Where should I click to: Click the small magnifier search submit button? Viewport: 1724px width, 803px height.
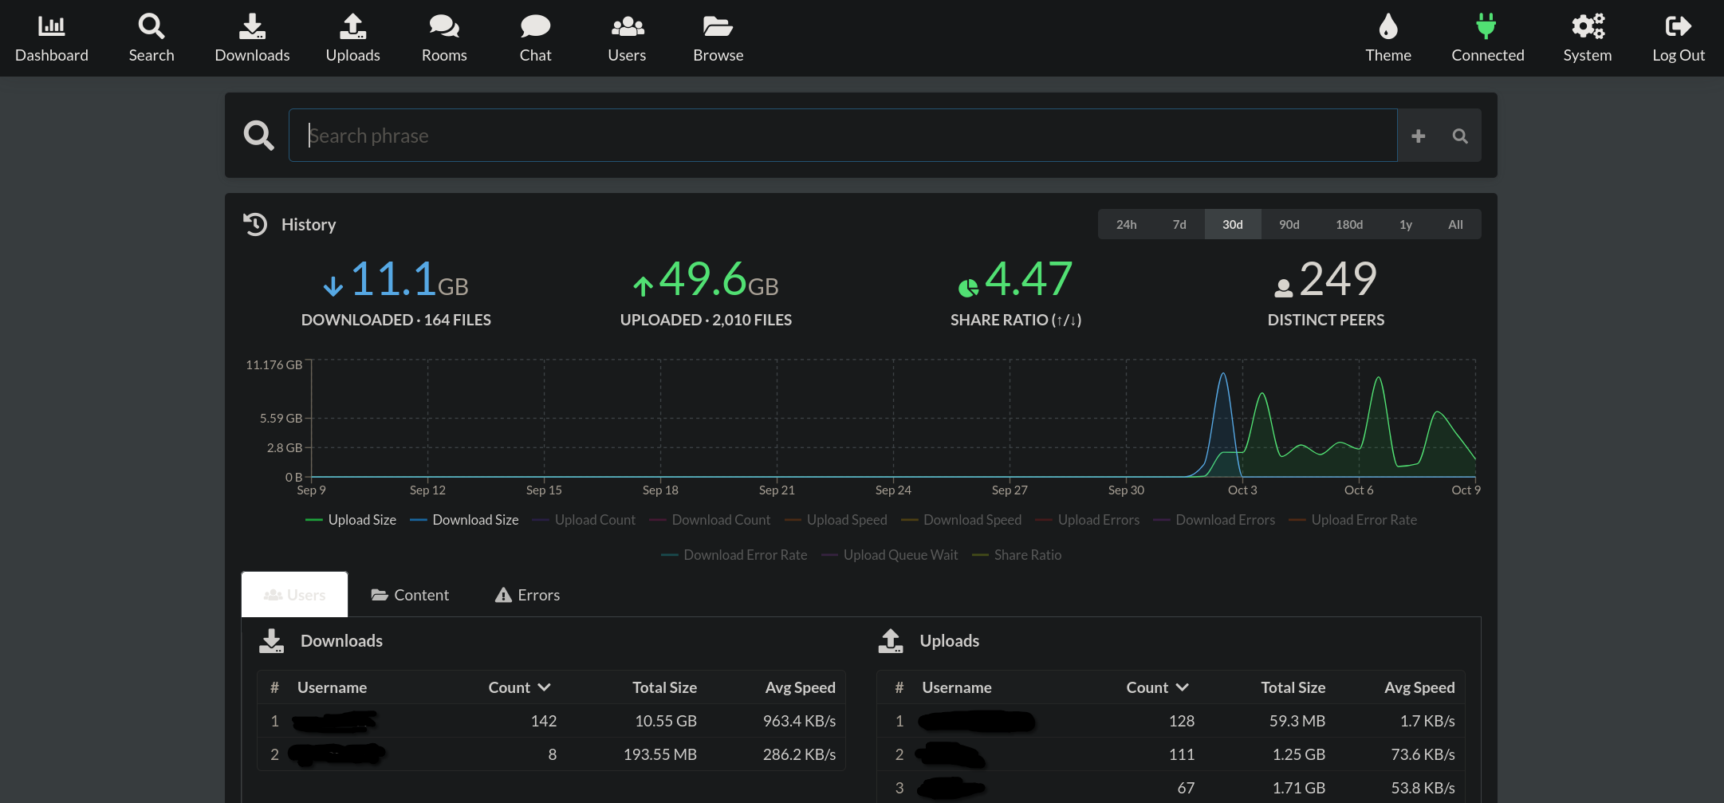[1460, 136]
